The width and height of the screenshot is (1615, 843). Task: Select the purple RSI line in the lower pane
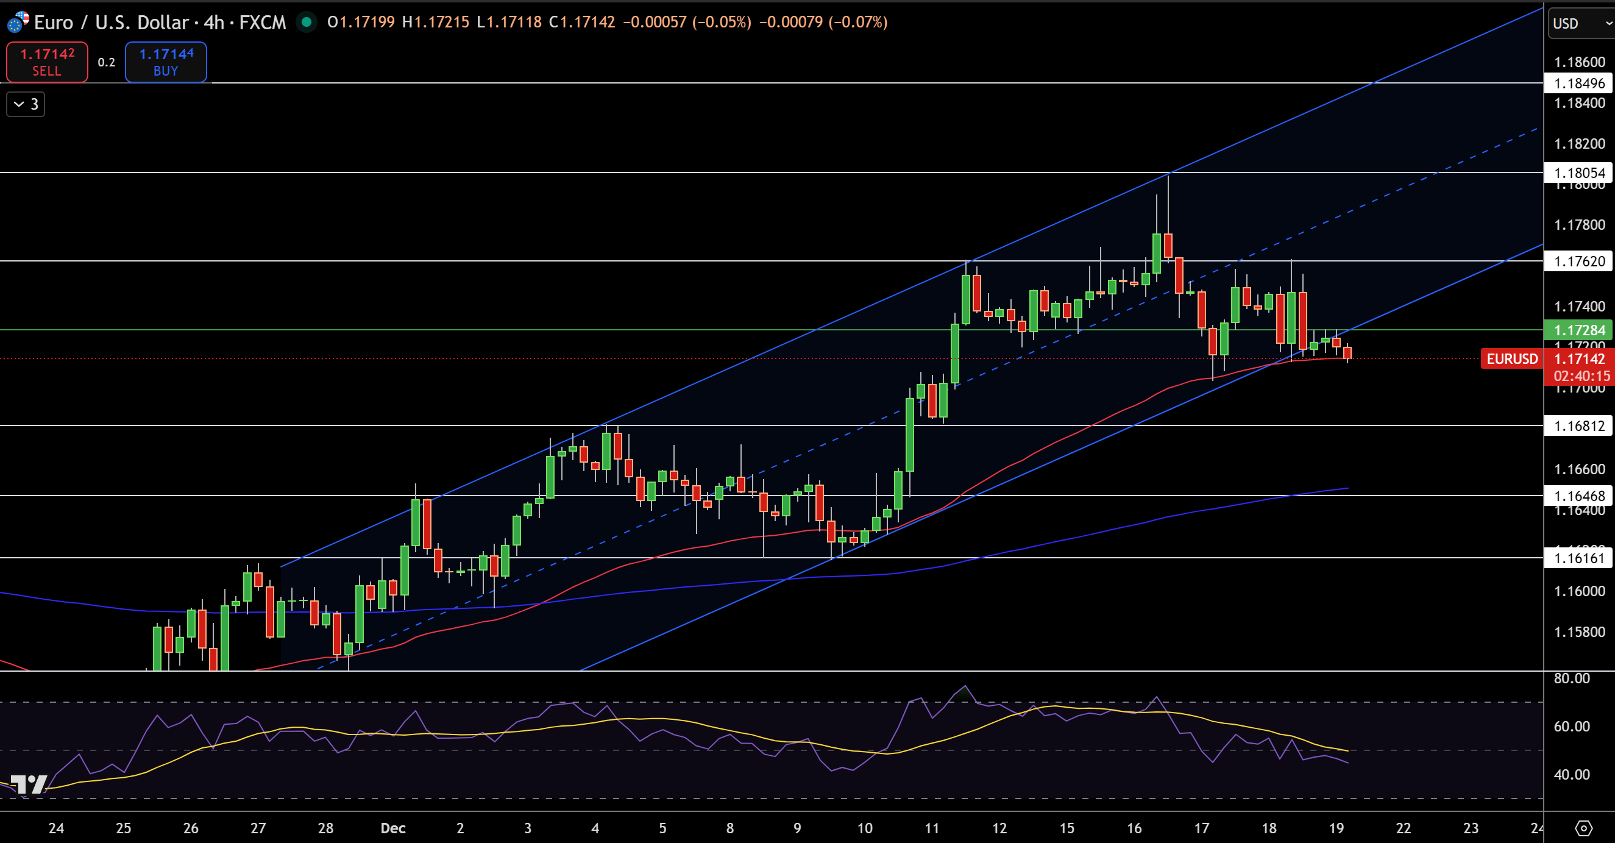coord(965,688)
